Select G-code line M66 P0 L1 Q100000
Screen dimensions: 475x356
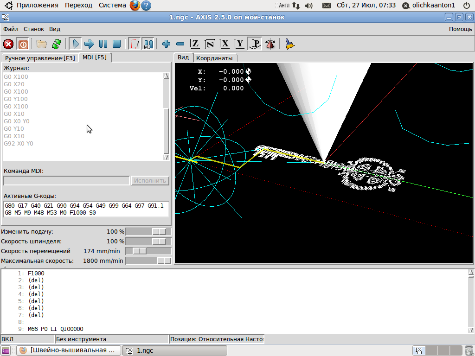pos(56,329)
